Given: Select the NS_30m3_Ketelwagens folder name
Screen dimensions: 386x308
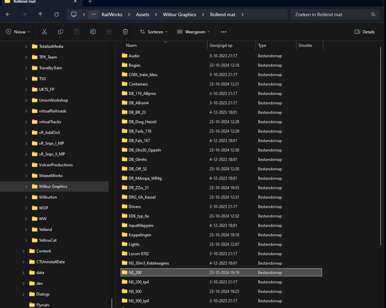Looking at the screenshot, I should (149, 263).
